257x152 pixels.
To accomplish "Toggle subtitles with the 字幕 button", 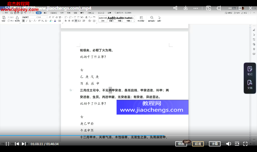I will coord(215,144).
